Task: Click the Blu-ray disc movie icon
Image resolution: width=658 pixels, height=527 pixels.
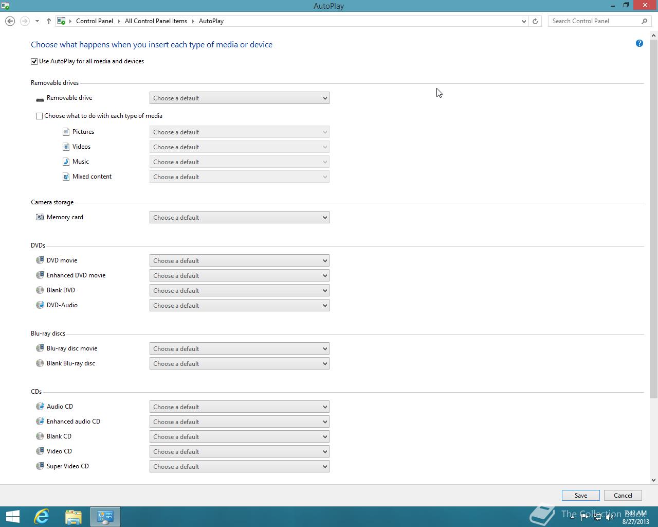Action: click(40, 348)
